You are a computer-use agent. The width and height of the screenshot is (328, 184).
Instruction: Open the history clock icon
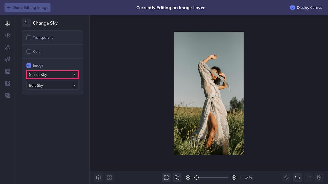coord(319,177)
